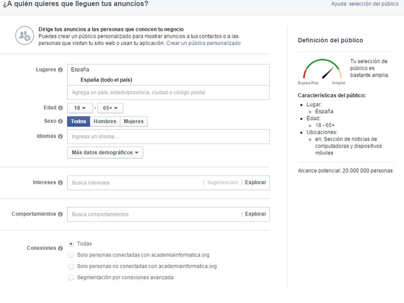
Task: Click the audience size gauge meter
Action: (x=322, y=69)
